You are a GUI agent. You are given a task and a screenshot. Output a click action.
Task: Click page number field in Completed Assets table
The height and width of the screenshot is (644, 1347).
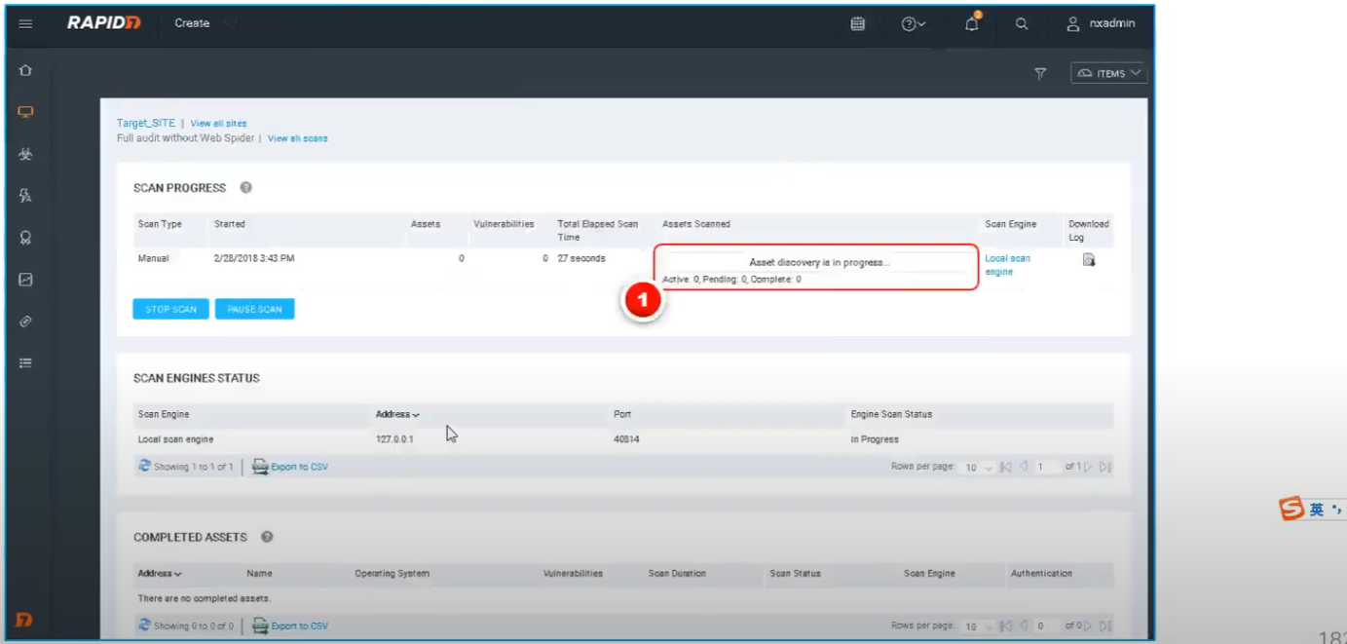(1047, 626)
